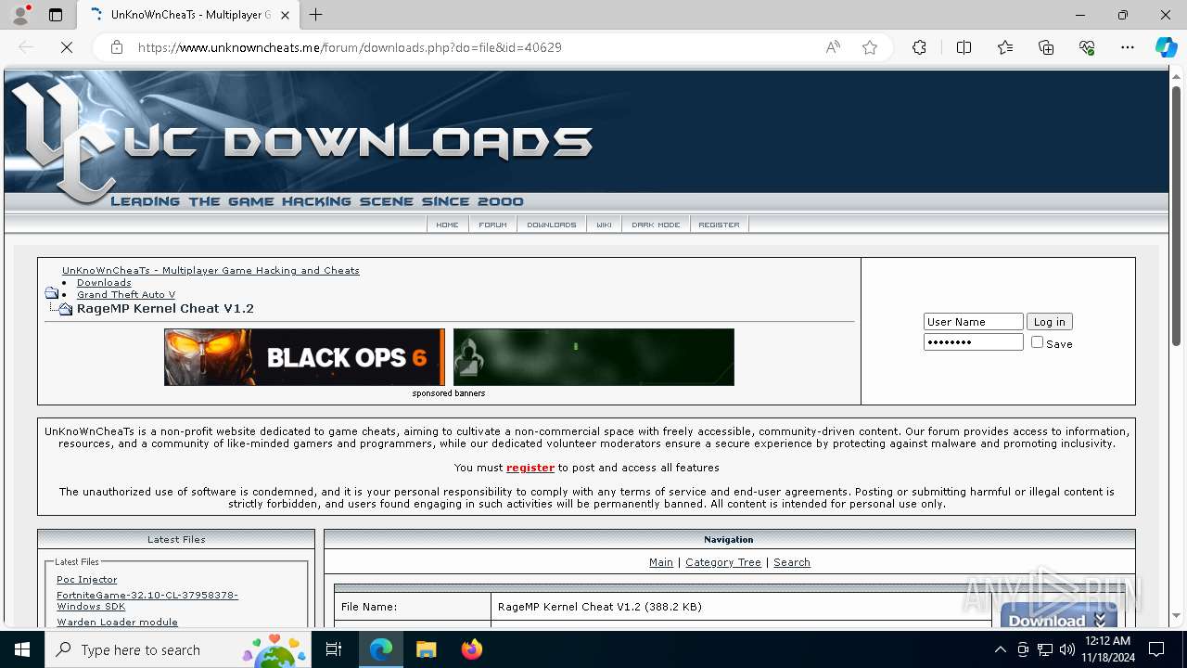Show hidden system tray icons

pos(1000,649)
